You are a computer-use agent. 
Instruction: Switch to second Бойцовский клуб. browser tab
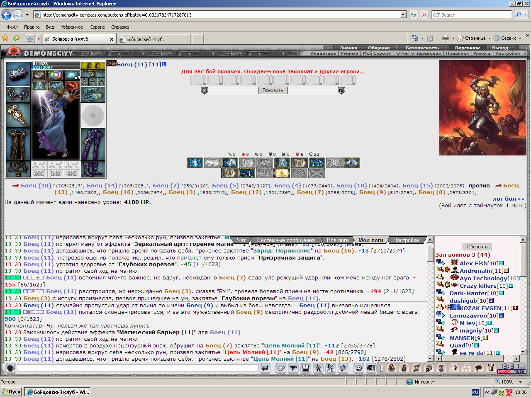[x=154, y=39]
